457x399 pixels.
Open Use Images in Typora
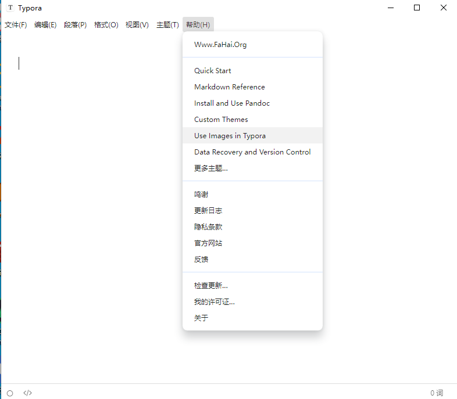pyautogui.click(x=230, y=136)
